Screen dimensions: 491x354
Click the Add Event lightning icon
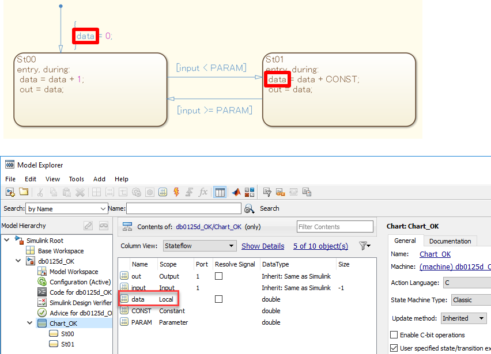click(x=176, y=192)
